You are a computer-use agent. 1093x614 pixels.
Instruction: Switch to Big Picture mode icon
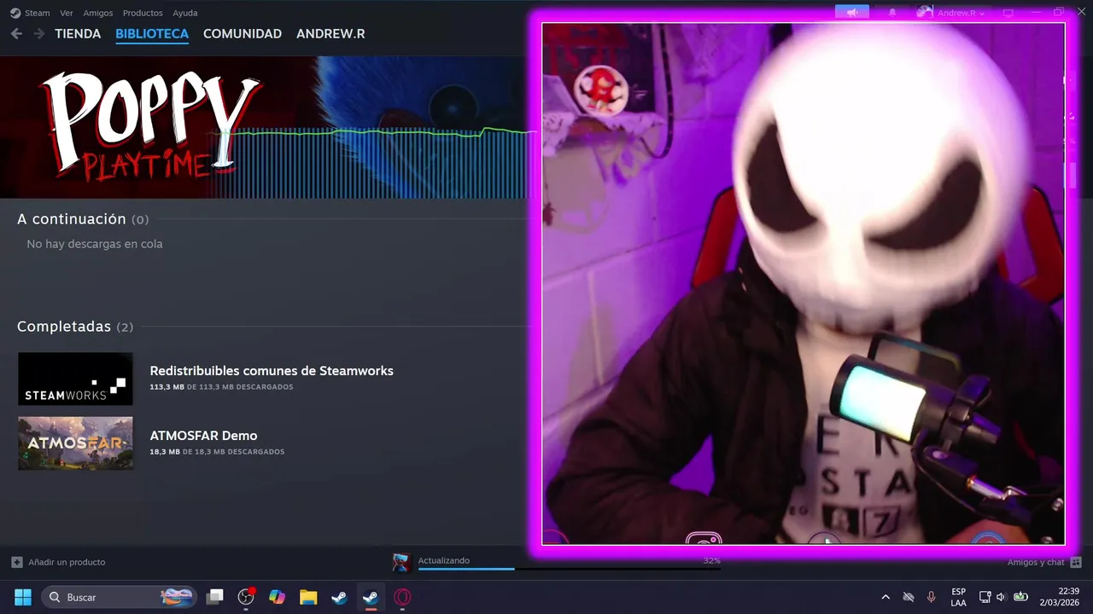point(1008,13)
